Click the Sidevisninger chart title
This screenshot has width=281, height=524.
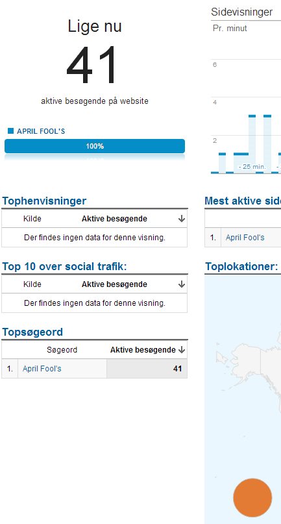[241, 12]
